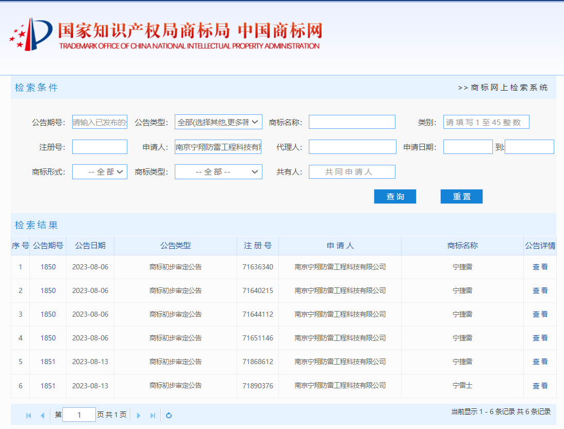Image resolution: width=564 pixels, height=429 pixels.
Task: Jump to last page icon
Action: point(153,416)
